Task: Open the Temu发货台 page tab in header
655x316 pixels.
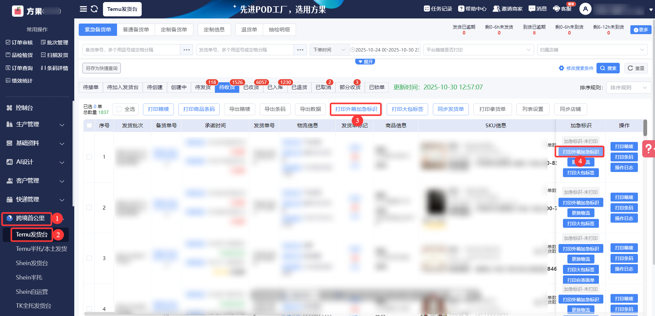Action: tap(122, 9)
